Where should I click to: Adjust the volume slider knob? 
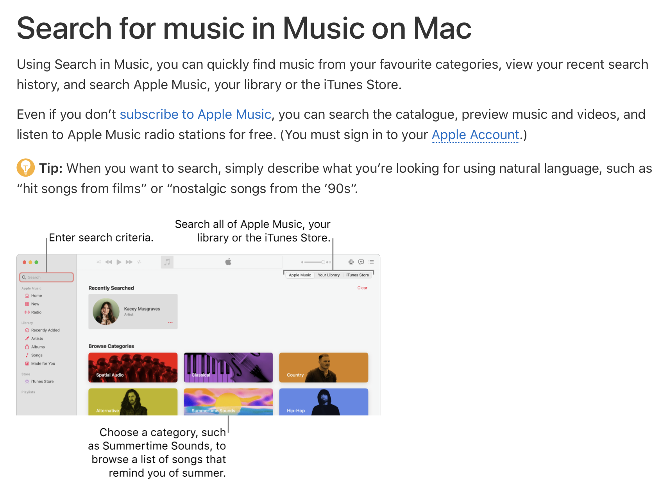pyautogui.click(x=323, y=262)
